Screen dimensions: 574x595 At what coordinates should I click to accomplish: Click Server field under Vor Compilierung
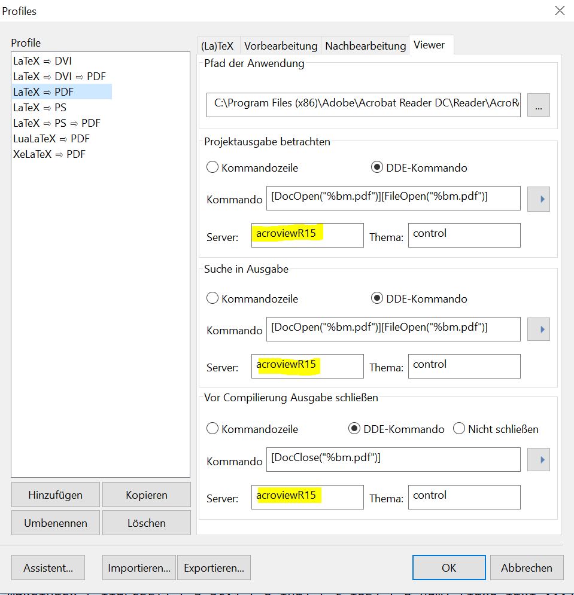pos(307,497)
